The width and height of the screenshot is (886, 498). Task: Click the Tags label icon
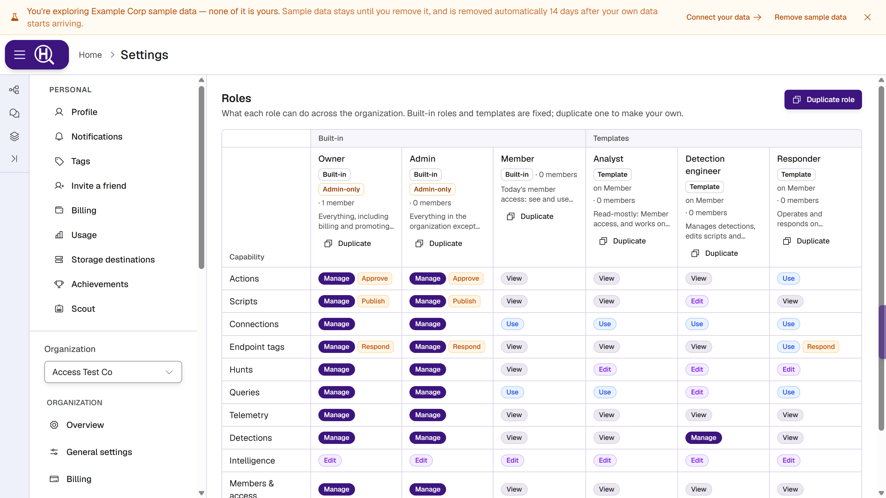click(59, 161)
